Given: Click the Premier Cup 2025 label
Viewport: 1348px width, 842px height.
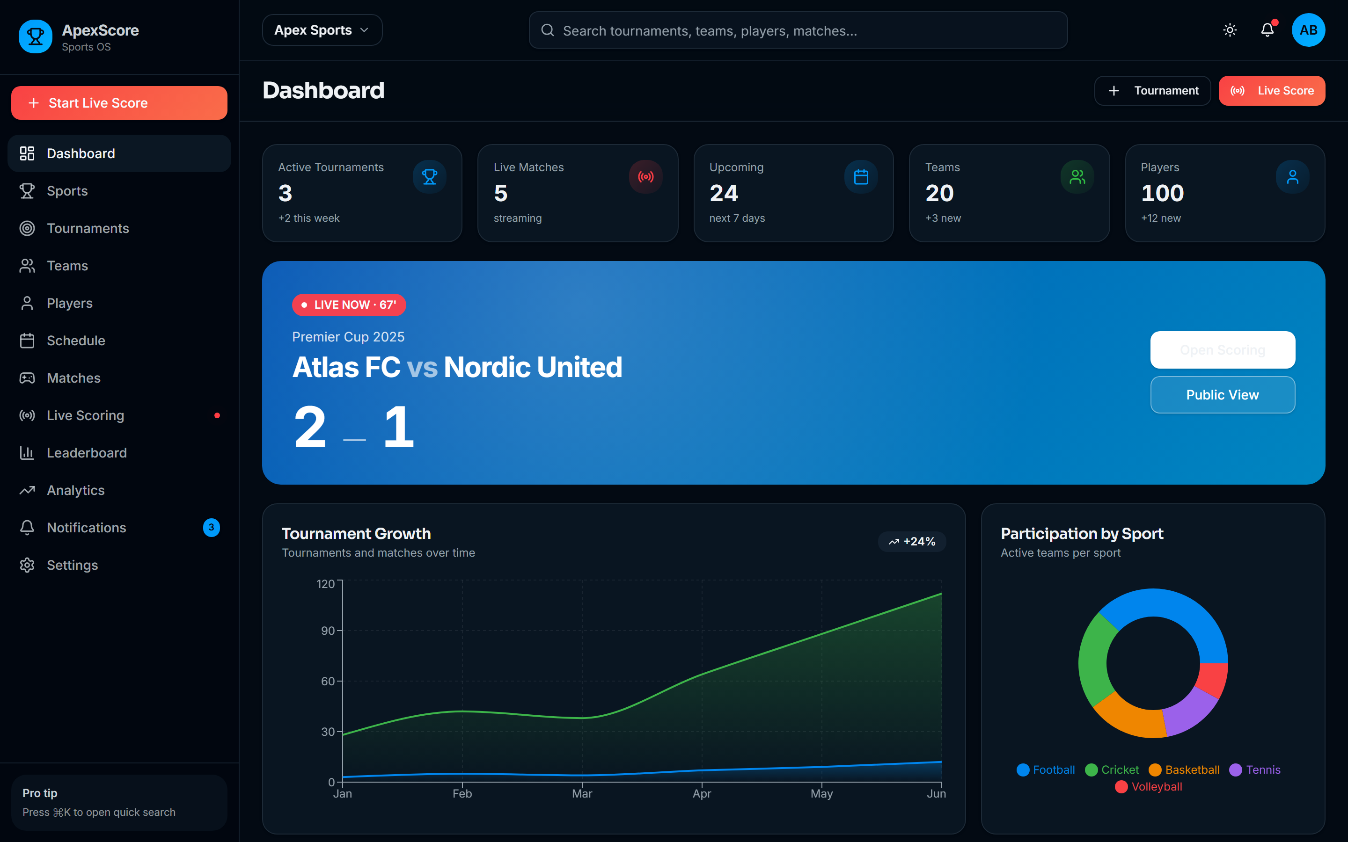Looking at the screenshot, I should [x=348, y=337].
